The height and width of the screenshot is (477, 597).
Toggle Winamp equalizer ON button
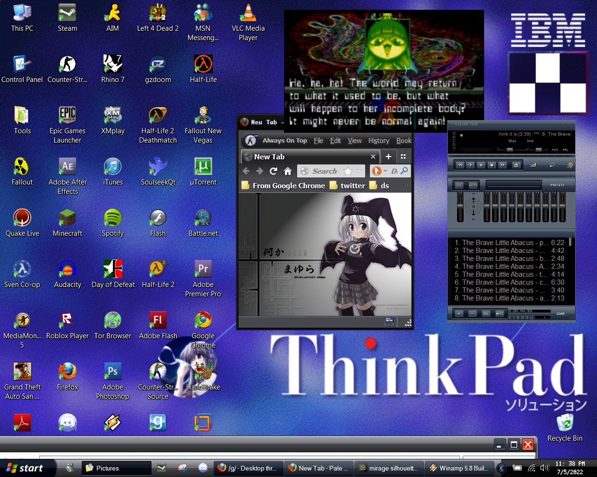pyautogui.click(x=459, y=185)
